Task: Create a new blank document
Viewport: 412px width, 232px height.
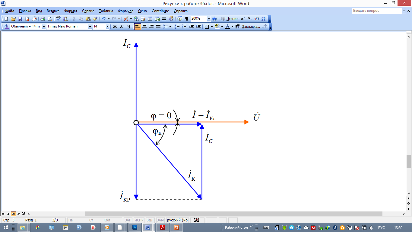Action: click(x=6, y=19)
